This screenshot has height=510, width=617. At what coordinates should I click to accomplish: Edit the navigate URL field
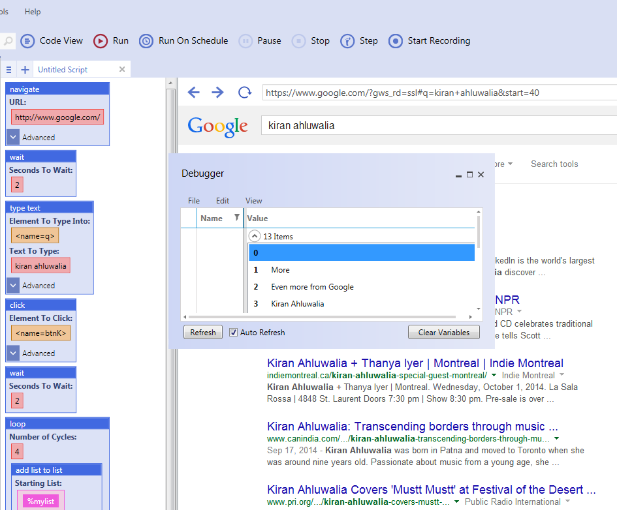(57, 117)
